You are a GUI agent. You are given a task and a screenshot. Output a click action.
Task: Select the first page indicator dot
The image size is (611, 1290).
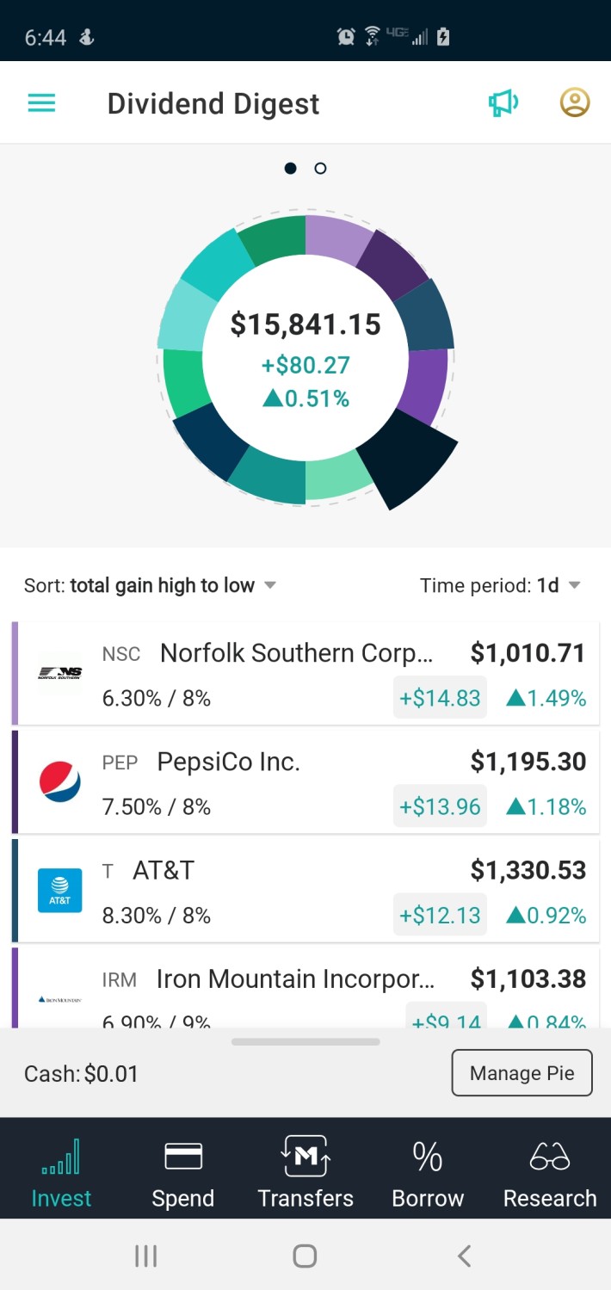coord(291,169)
